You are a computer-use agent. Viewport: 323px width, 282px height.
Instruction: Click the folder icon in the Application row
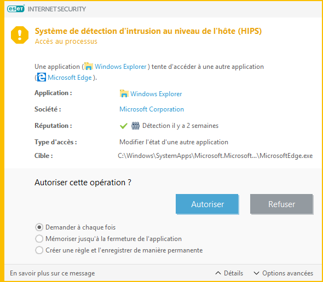point(124,93)
